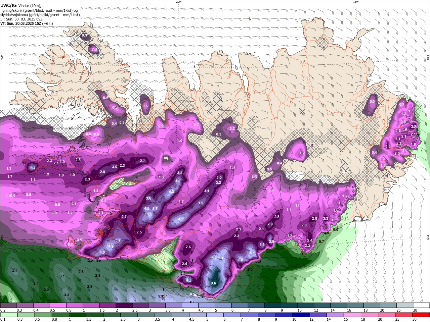Select the 'Vindur (10m),' header text
The width and height of the screenshot is (430, 322).
coord(29,5)
